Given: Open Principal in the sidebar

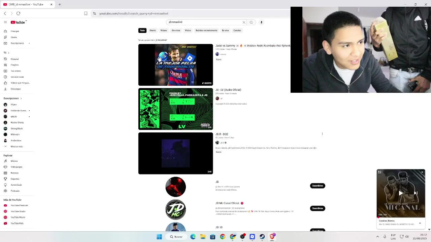Looking at the screenshot, I should (14, 31).
